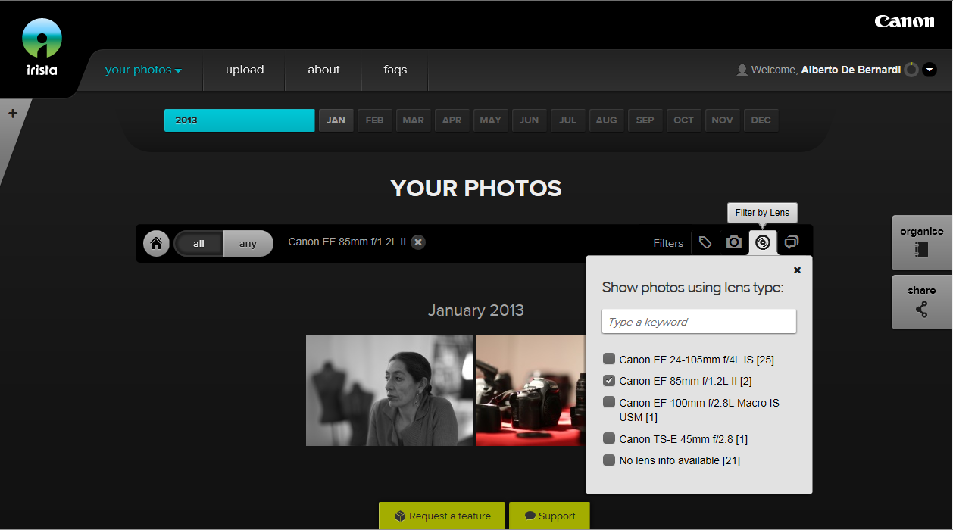953x530 pixels.
Task: Open the user account dropdown arrow
Action: click(x=930, y=70)
